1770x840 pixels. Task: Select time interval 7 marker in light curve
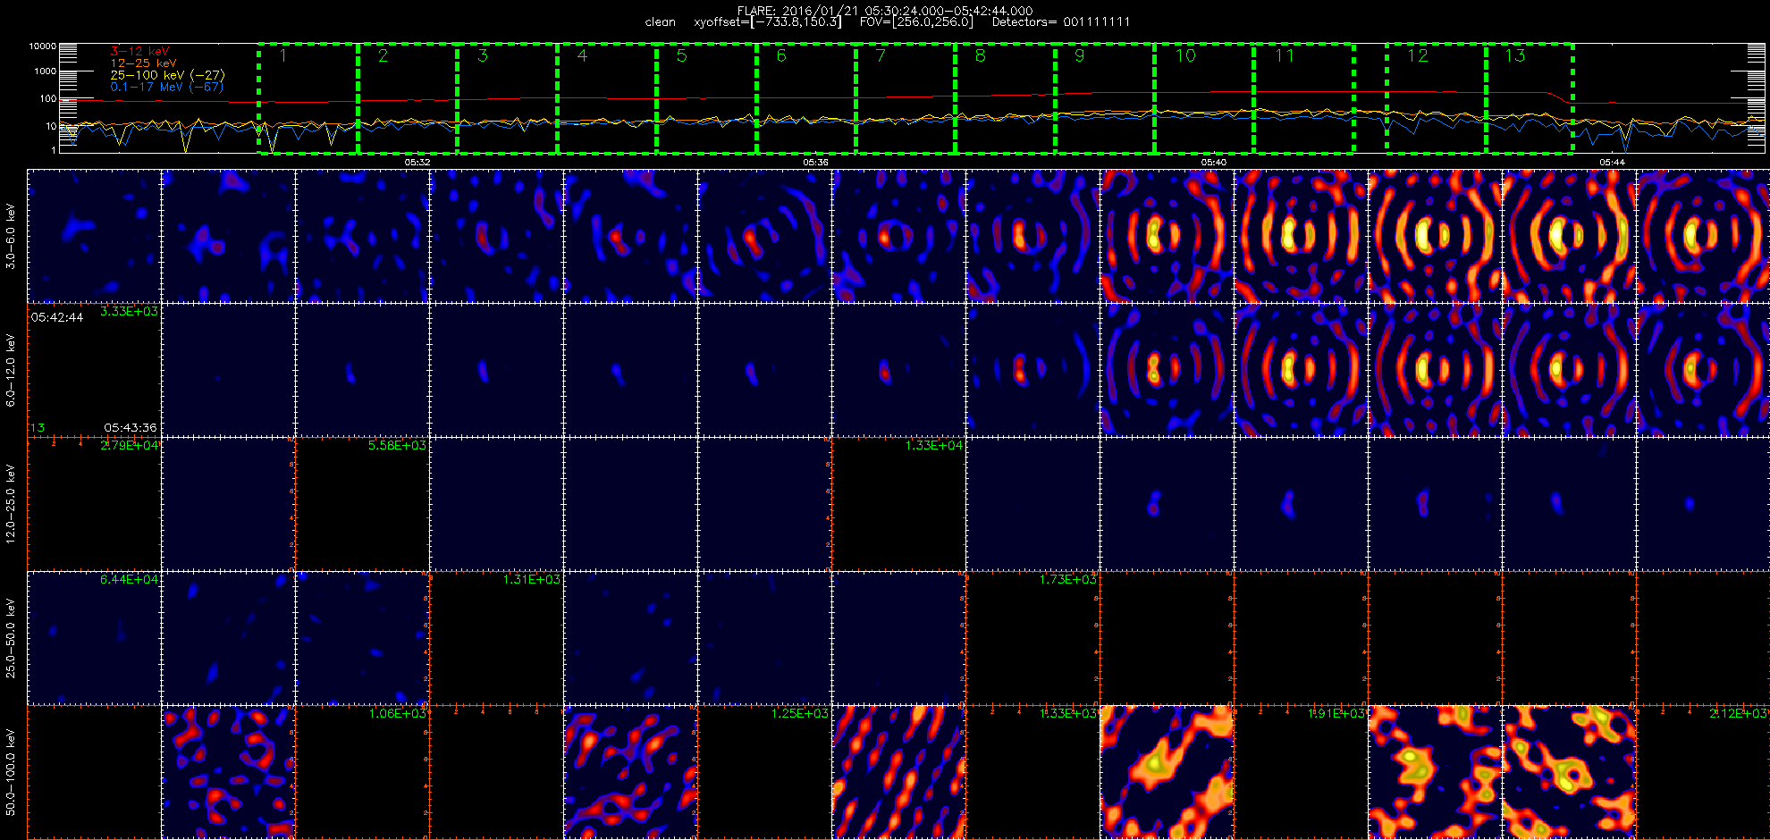(881, 55)
